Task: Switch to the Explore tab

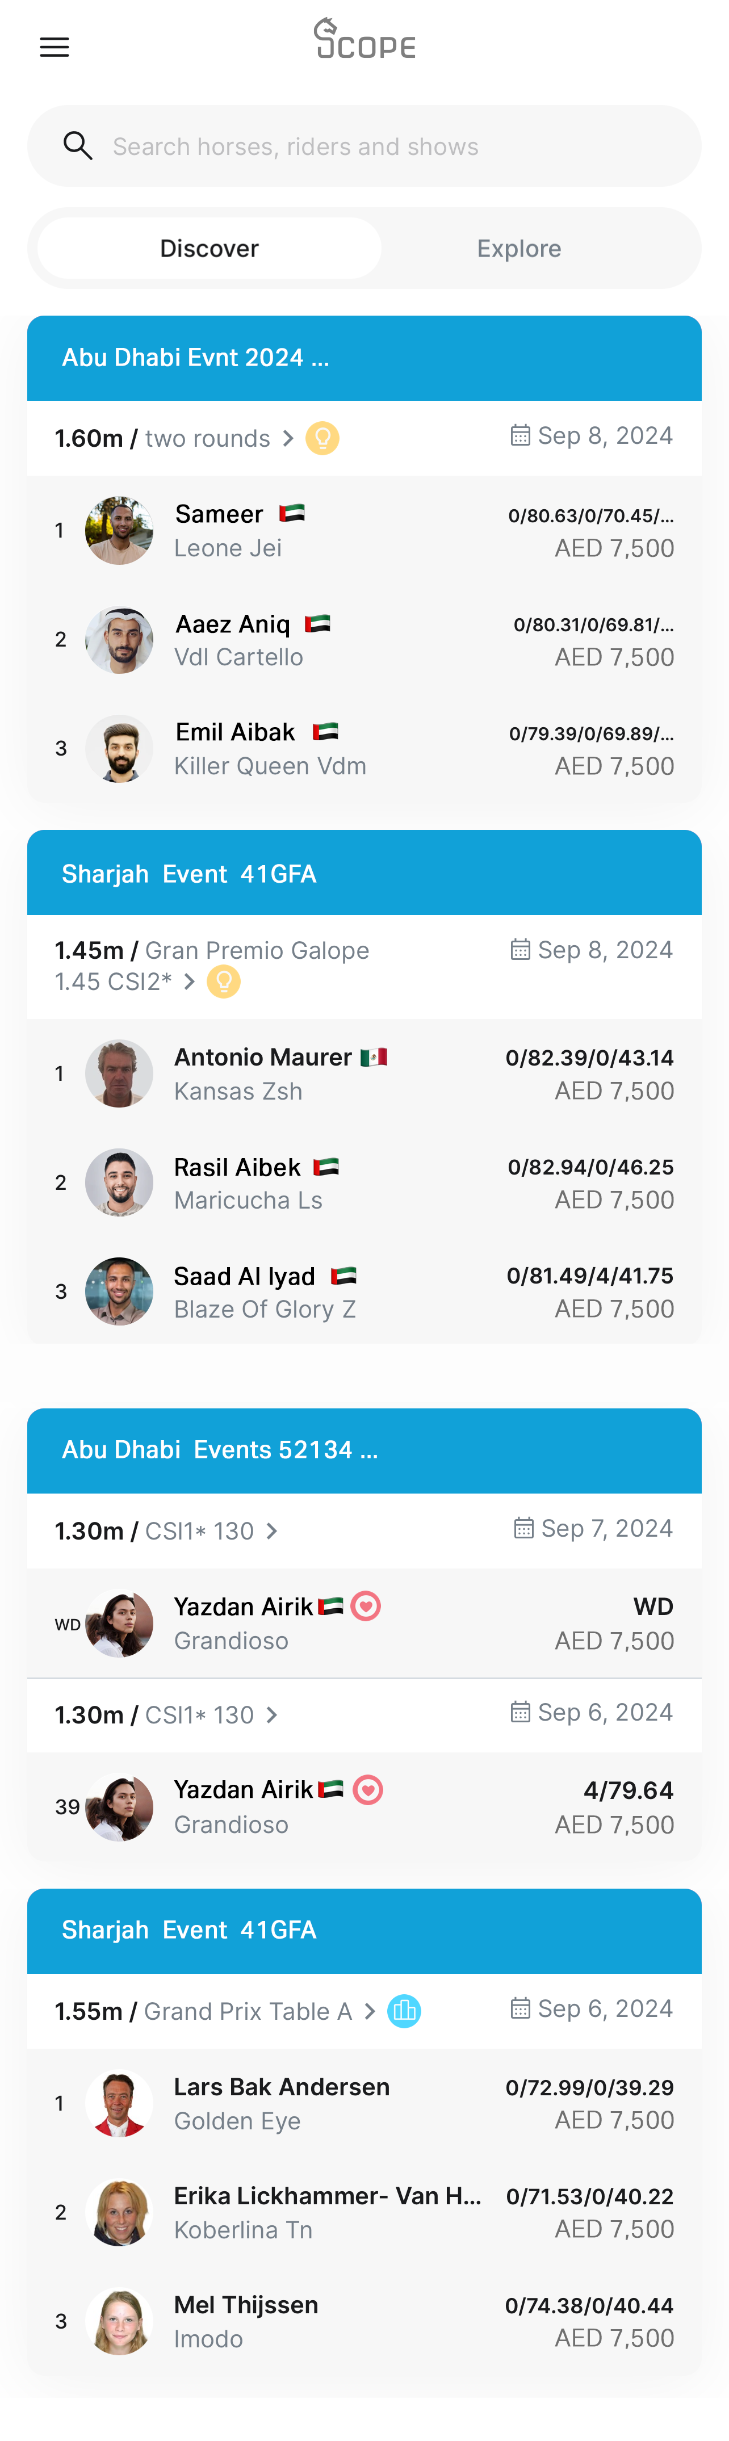Action: coord(518,248)
